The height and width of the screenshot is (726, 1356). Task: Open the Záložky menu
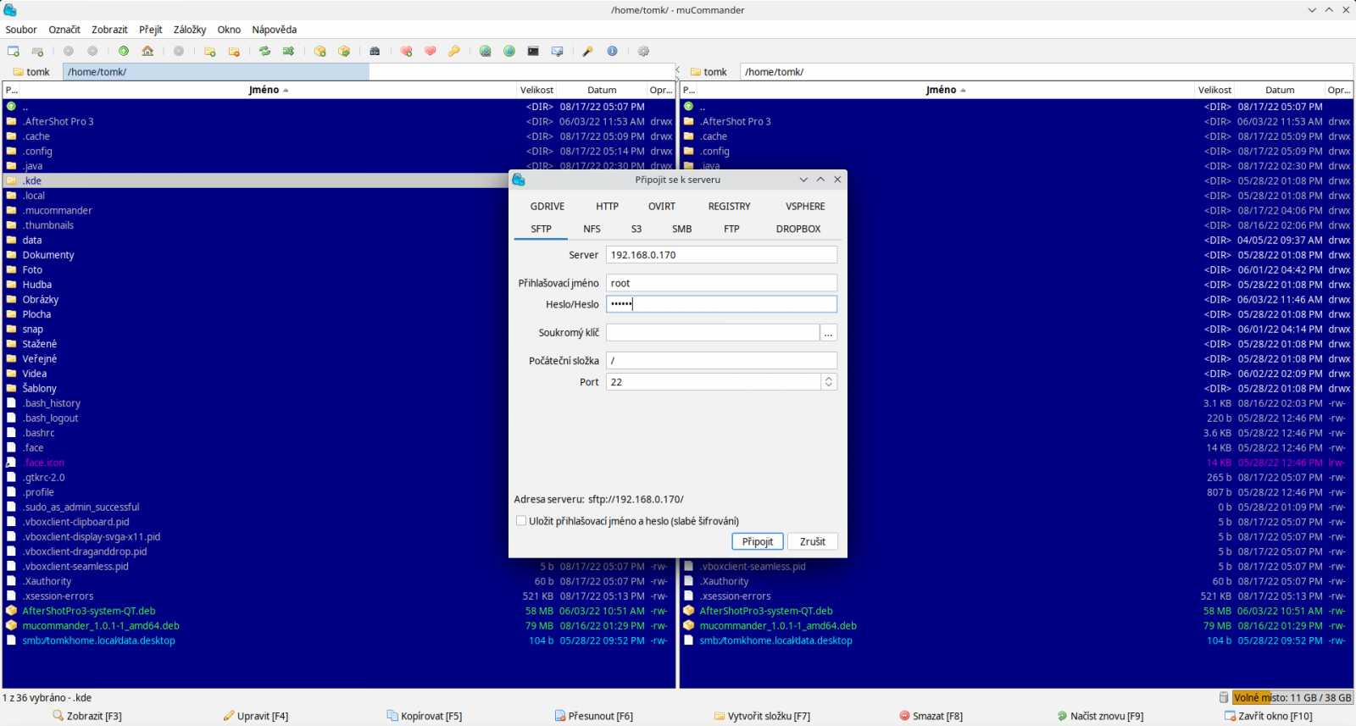190,30
